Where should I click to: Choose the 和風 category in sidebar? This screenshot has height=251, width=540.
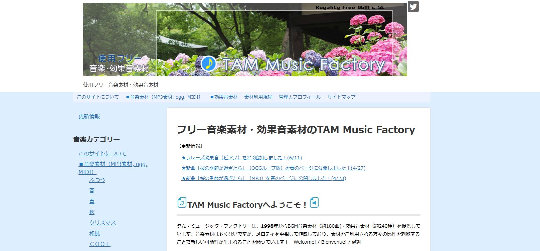point(95,233)
